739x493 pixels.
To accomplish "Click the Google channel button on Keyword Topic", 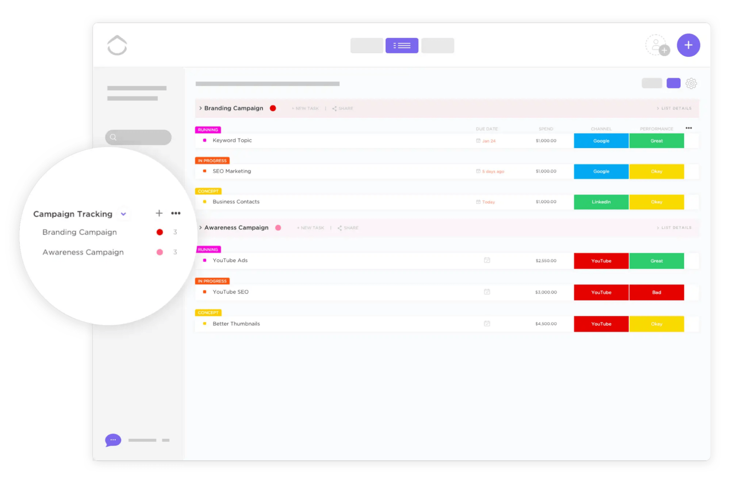I will click(601, 140).
